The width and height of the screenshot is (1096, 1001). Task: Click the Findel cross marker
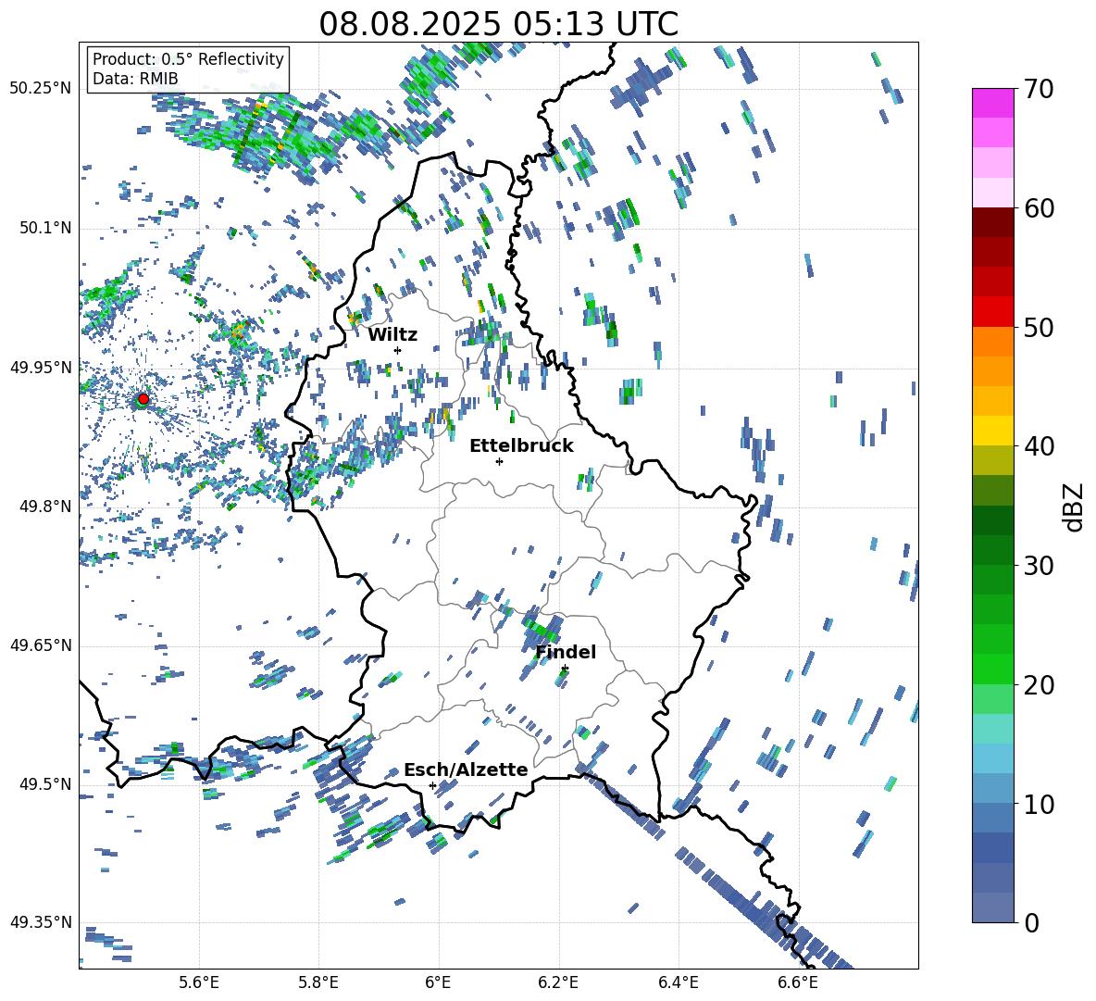pos(565,669)
